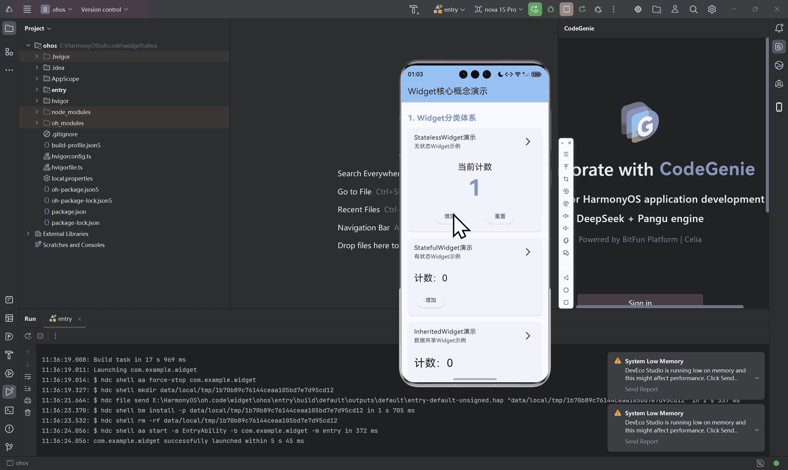
Task: Open the Version control menu
Action: (104, 10)
